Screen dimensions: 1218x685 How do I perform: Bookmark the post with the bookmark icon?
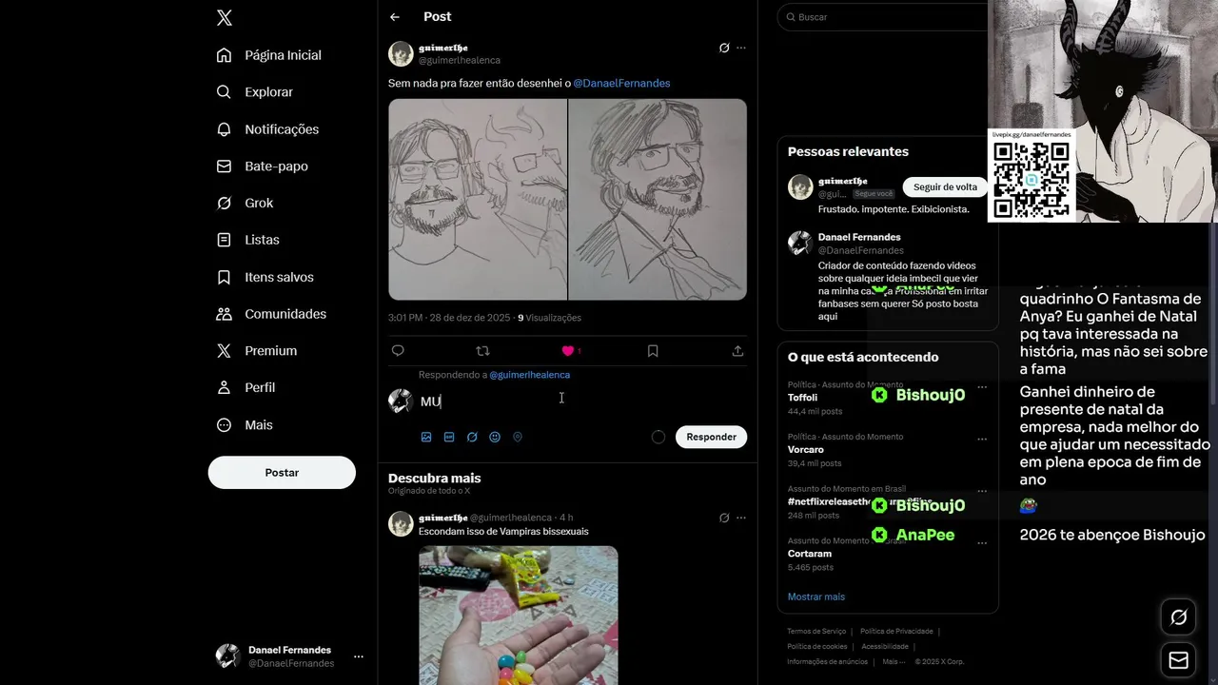[x=653, y=351]
